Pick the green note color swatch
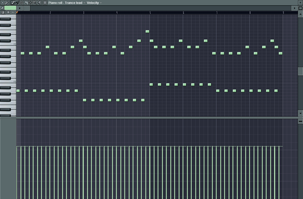Image resolution: width=303 pixels, height=199 pixels. pos(10,8)
